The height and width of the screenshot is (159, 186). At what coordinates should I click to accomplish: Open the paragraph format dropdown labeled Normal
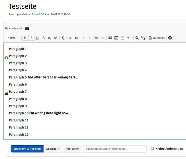pos(13,38)
